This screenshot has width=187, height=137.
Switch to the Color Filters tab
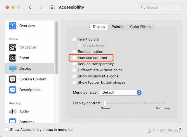[x=140, y=27]
